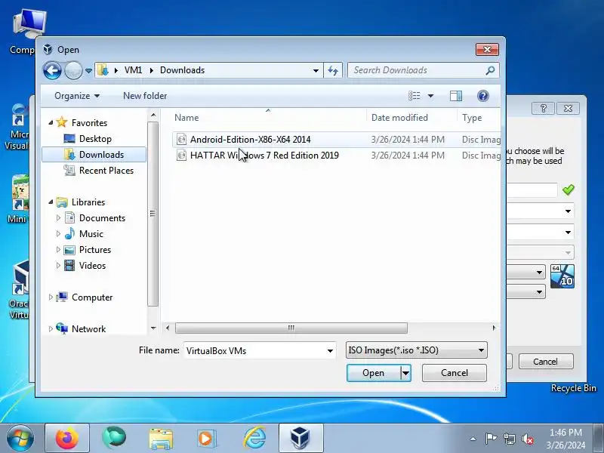Create a New folder

pos(145,96)
